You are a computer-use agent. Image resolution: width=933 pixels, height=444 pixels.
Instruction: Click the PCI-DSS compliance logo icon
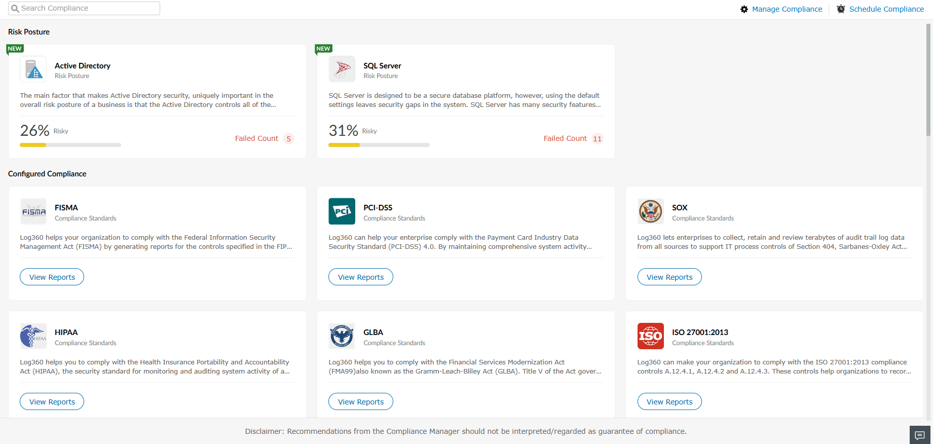point(342,211)
